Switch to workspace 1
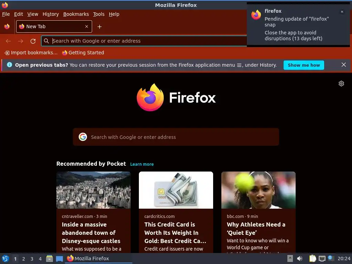 [x=15, y=259]
